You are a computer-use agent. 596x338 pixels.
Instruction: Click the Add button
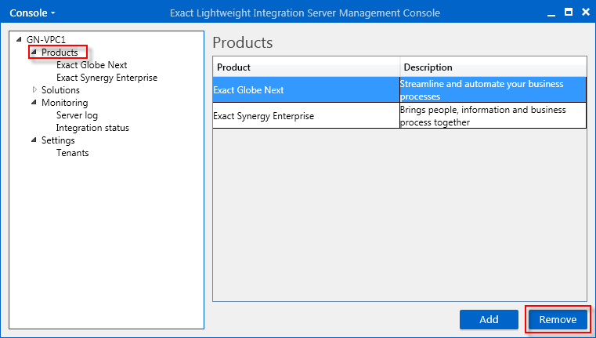(x=489, y=319)
